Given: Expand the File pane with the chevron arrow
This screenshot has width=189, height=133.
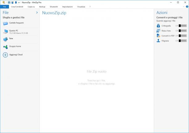Looking at the screenshot, I should click(37, 13).
